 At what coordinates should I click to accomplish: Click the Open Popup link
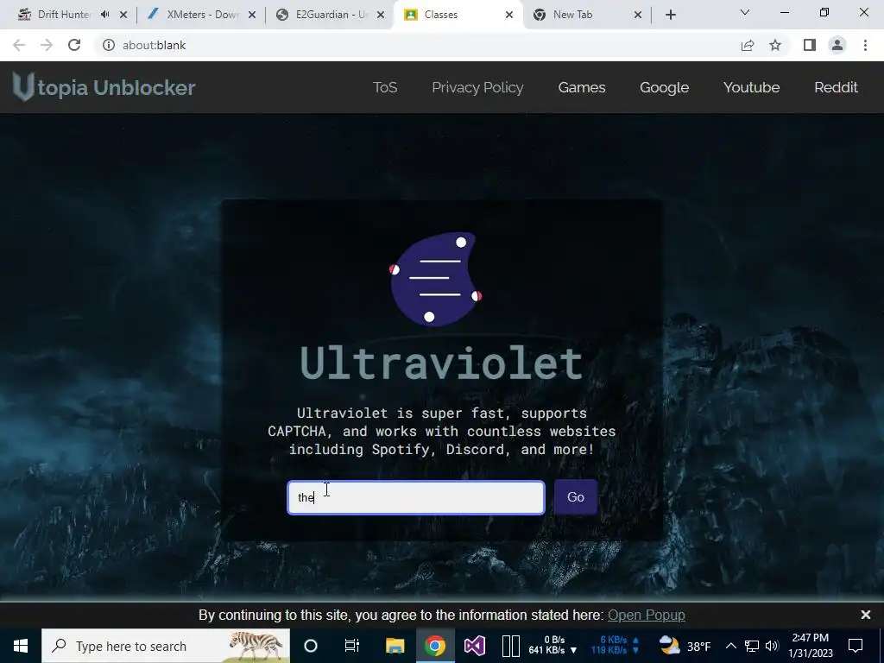[x=646, y=615]
